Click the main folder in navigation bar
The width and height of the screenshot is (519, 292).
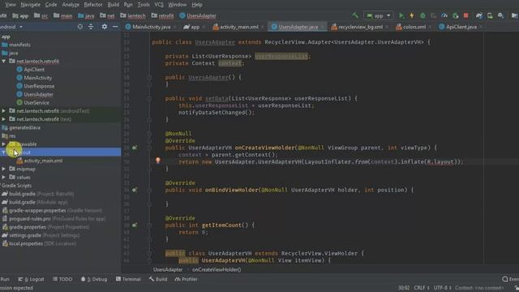(x=63, y=15)
